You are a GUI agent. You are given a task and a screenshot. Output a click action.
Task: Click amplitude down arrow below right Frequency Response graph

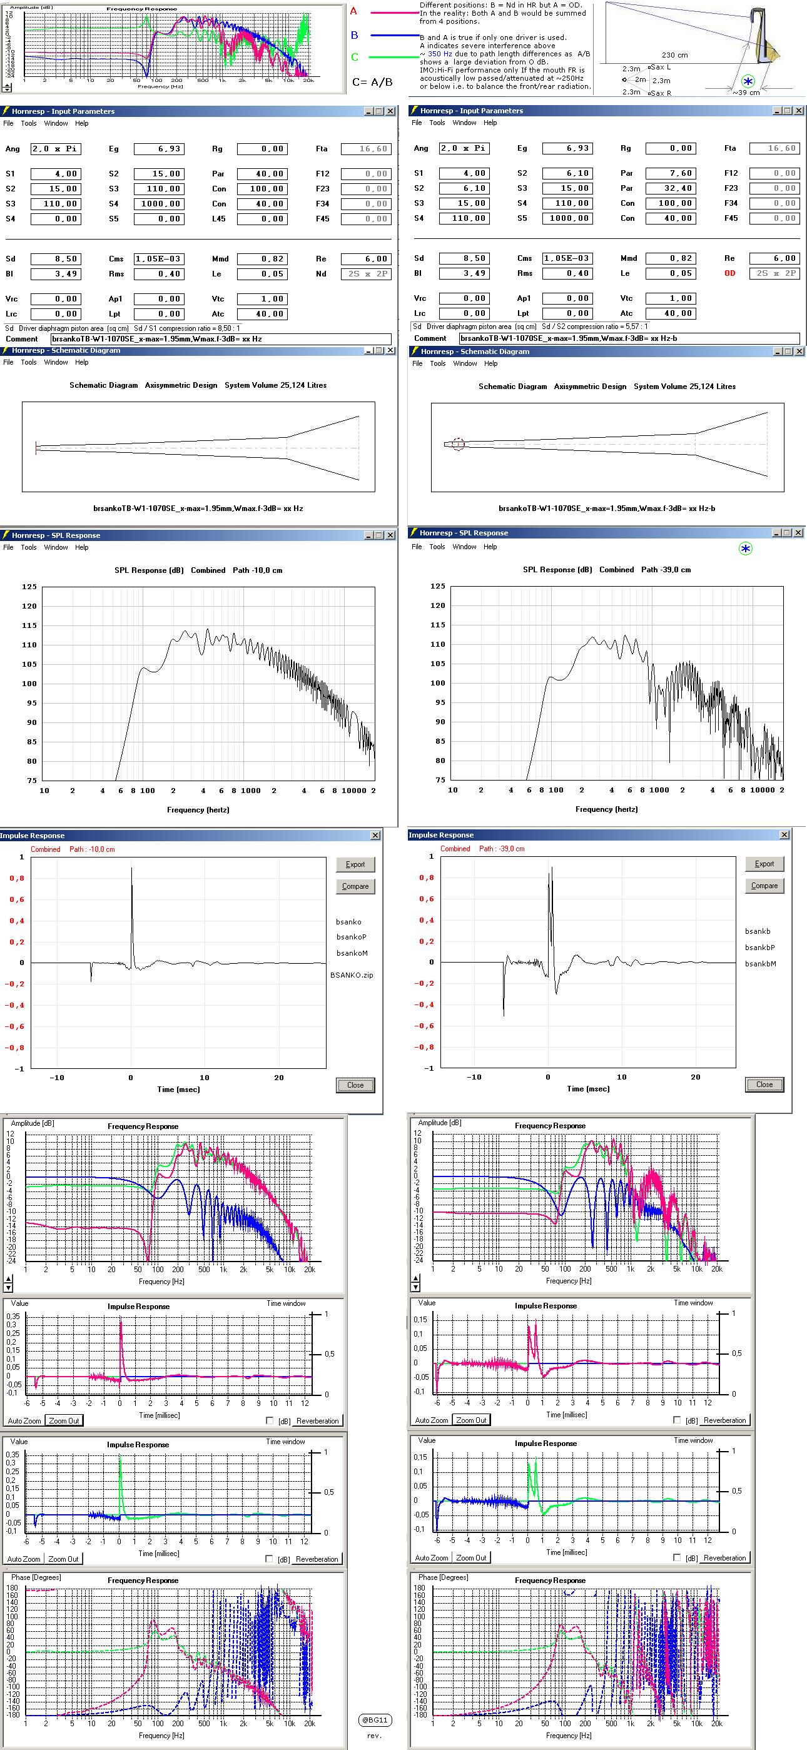416,1286
